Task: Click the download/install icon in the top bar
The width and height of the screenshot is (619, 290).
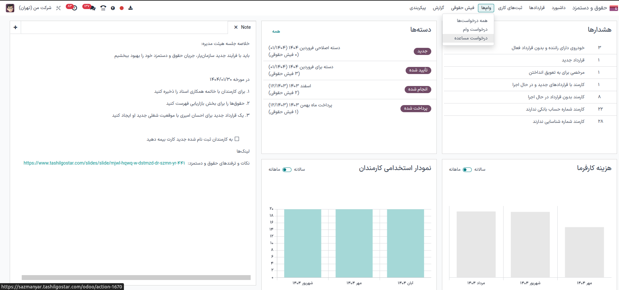Action: (130, 8)
